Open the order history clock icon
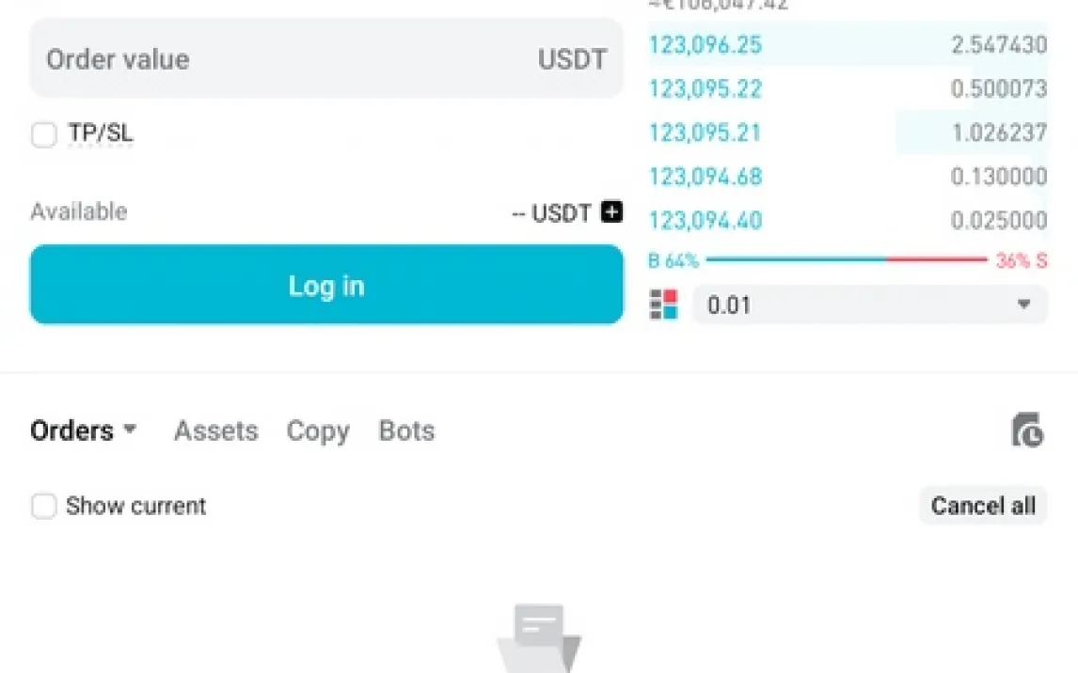Screen dimensions: 1078x673 click(1027, 430)
